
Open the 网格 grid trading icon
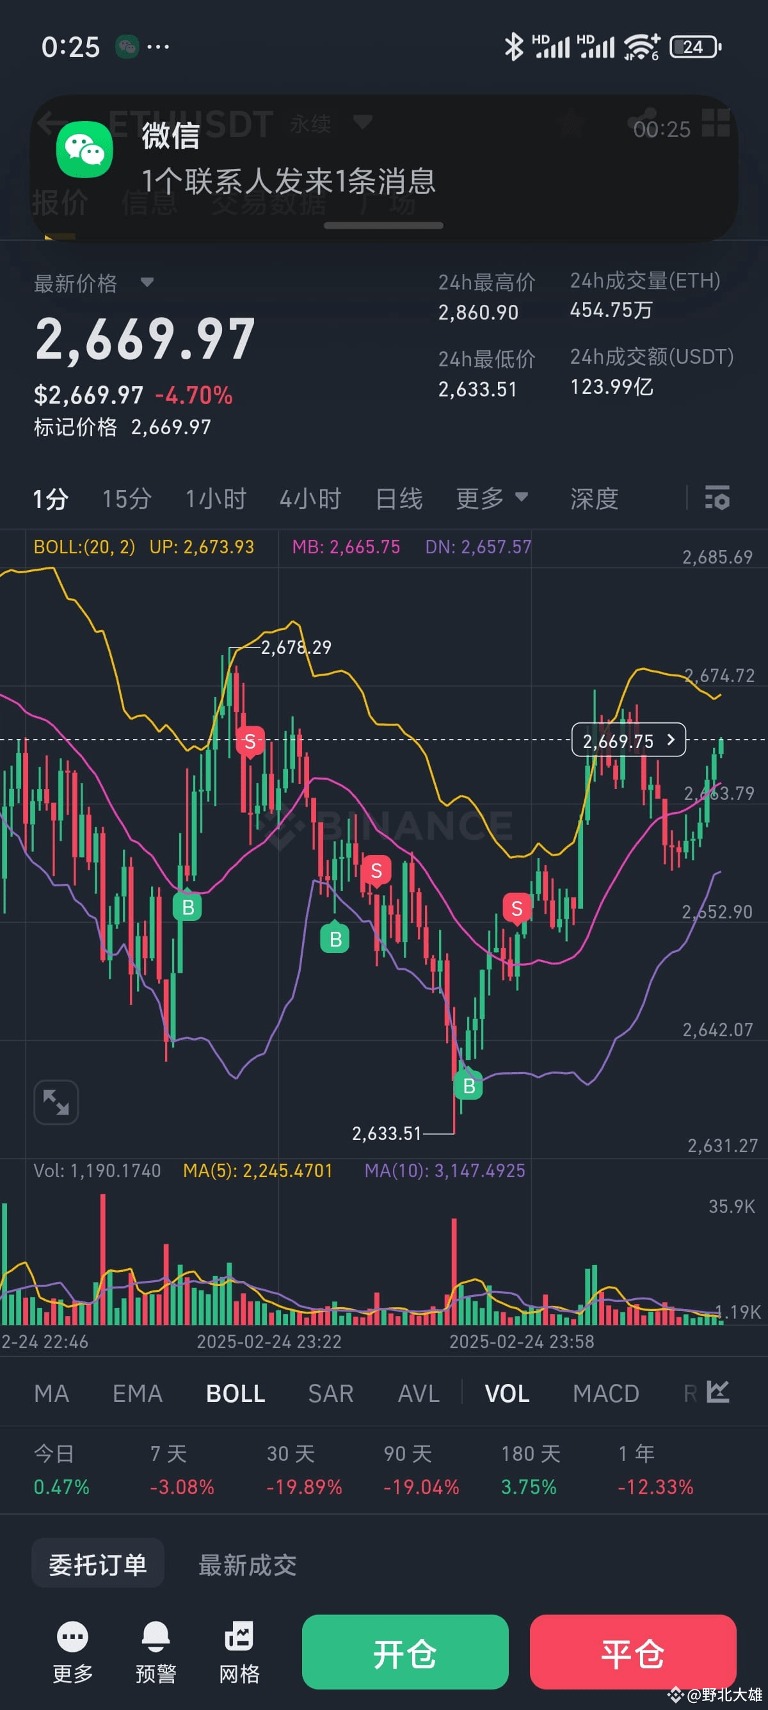point(239,1652)
